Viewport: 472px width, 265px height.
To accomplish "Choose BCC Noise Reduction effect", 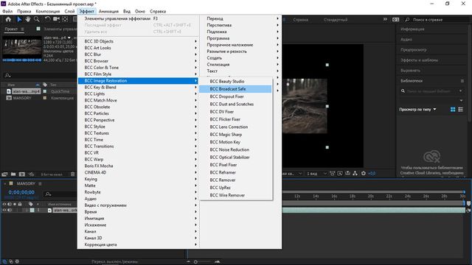I will tap(235, 149).
